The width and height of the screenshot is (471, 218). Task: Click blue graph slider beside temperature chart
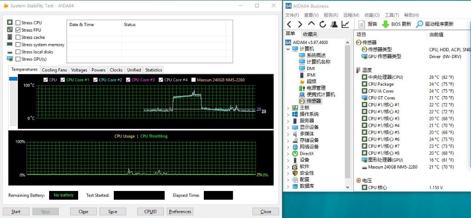click(13, 79)
